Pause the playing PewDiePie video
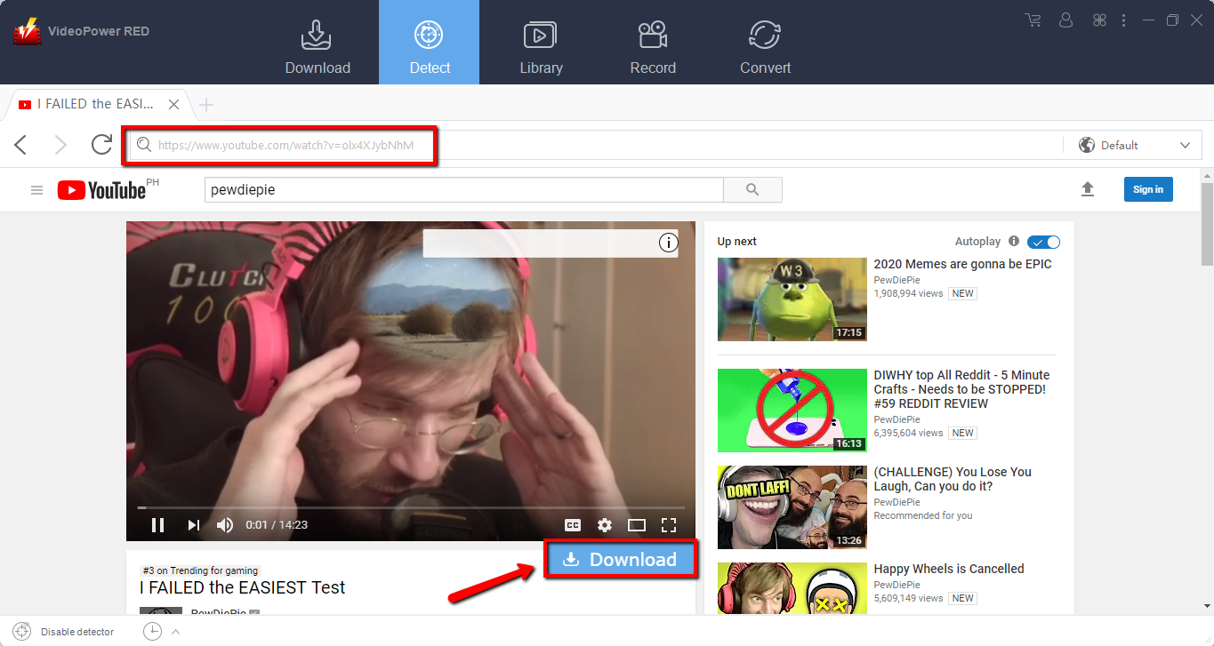 click(x=158, y=524)
